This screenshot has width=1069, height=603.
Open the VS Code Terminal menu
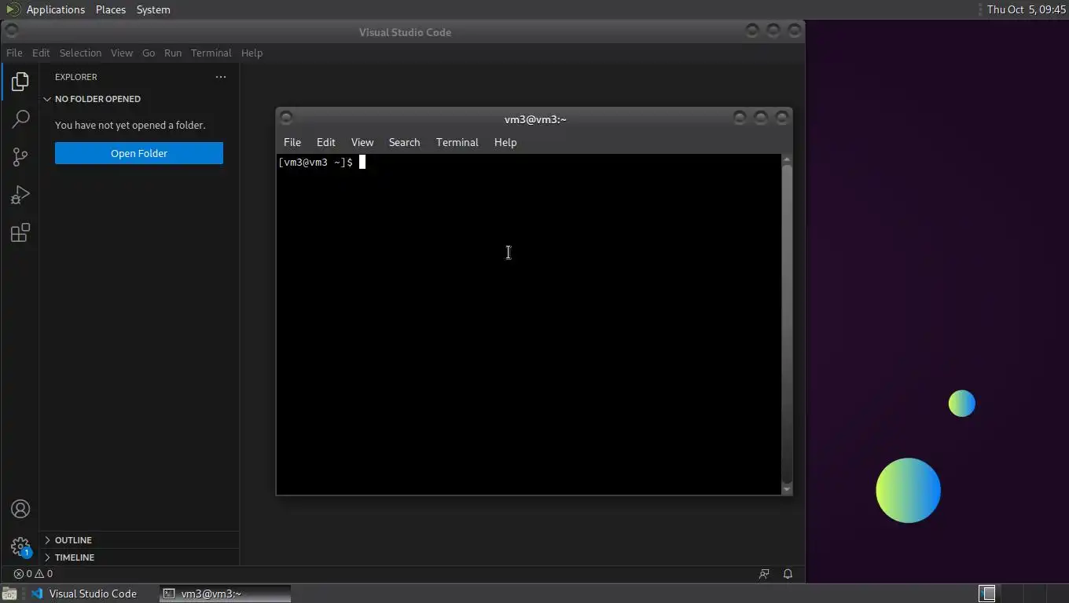pos(211,53)
